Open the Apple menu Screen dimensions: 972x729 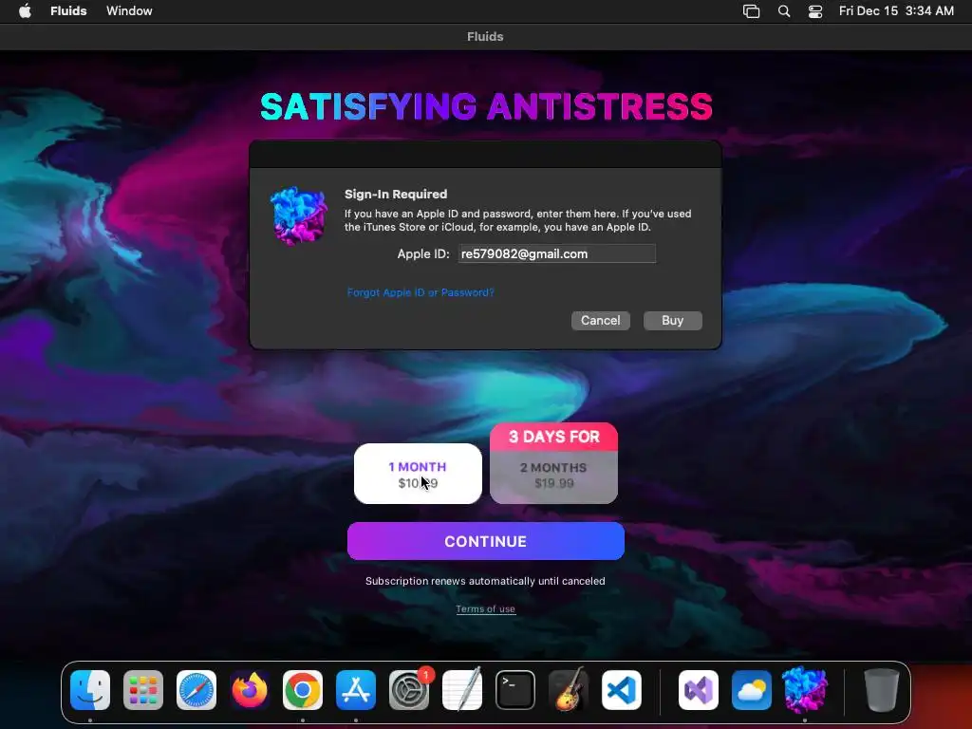click(x=25, y=10)
